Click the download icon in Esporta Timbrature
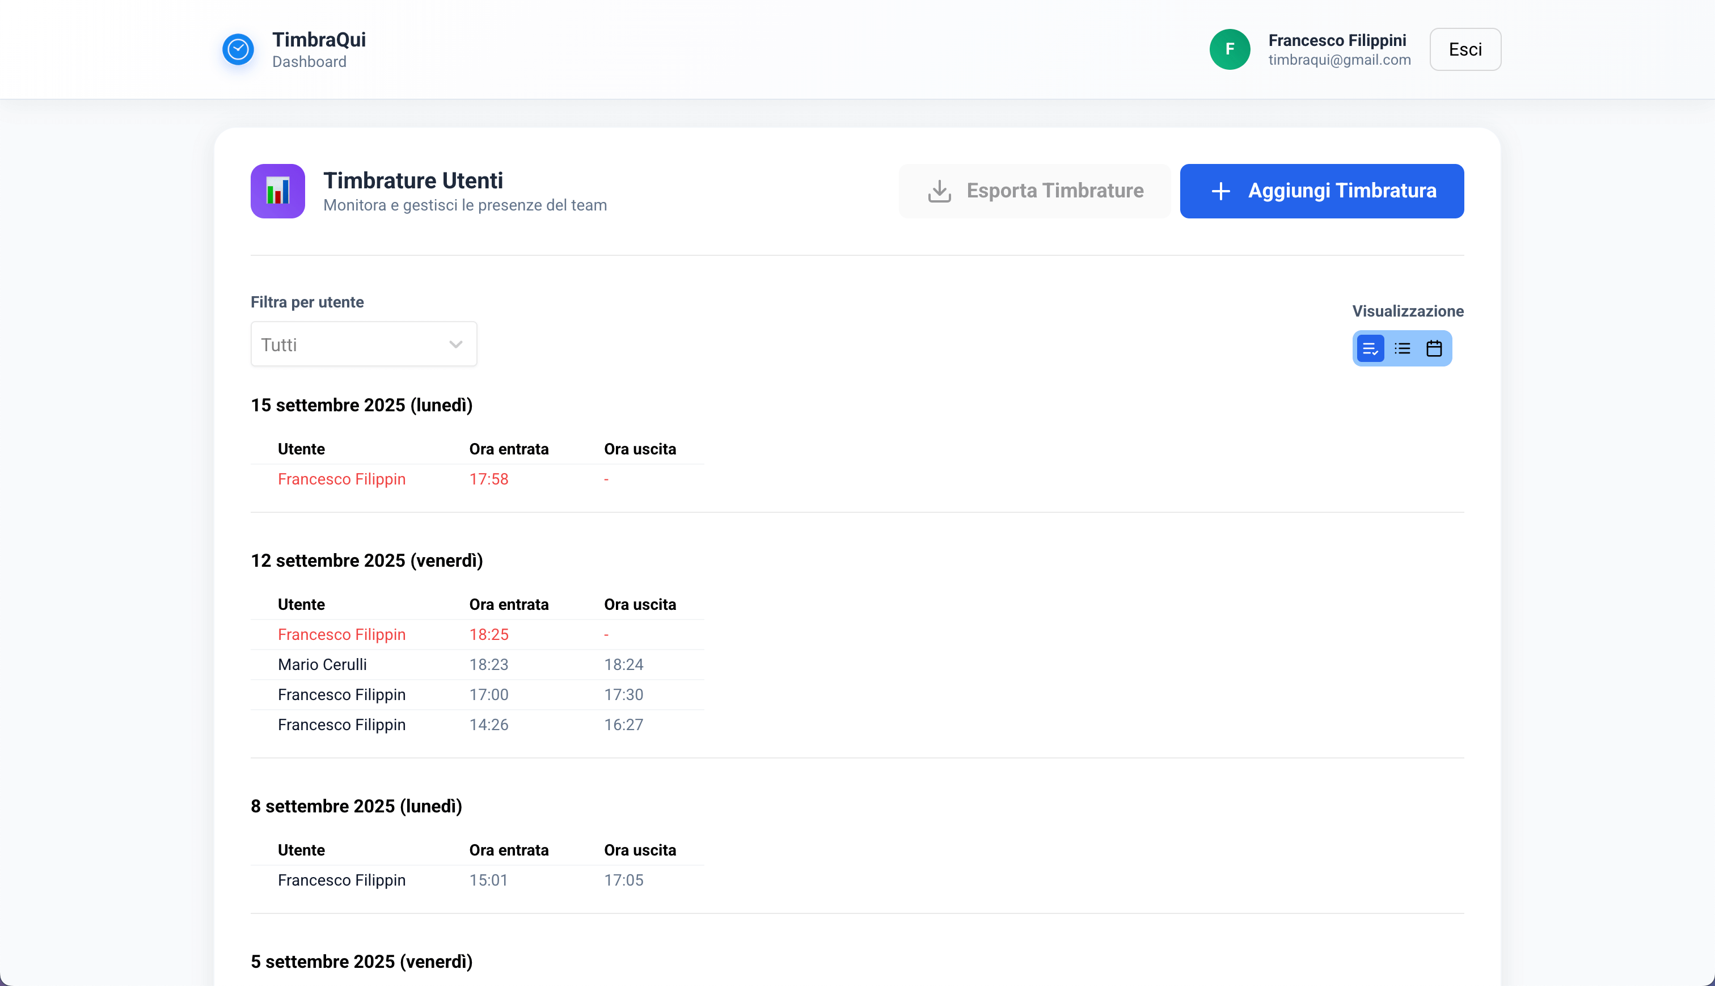The height and width of the screenshot is (986, 1715). coord(939,191)
